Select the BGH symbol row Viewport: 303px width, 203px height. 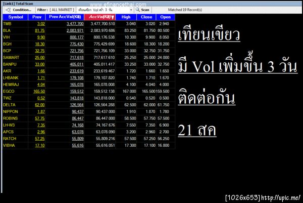point(89,44)
